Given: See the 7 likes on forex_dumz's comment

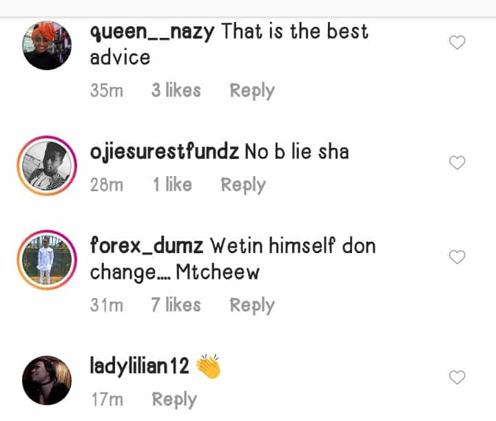Looking at the screenshot, I should (x=176, y=305).
